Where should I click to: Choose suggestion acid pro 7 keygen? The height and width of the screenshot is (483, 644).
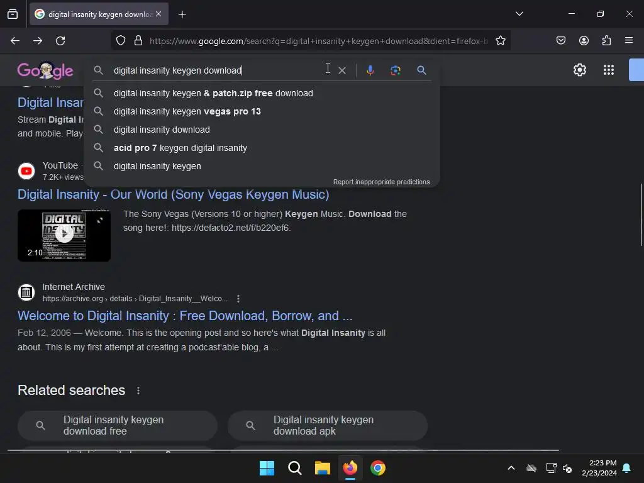262,148
